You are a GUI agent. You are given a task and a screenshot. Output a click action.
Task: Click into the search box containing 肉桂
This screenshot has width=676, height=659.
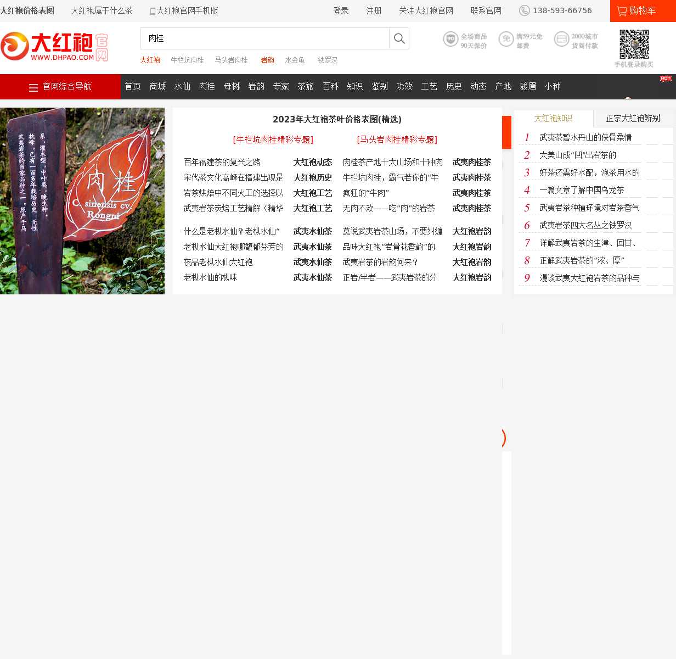click(265, 38)
